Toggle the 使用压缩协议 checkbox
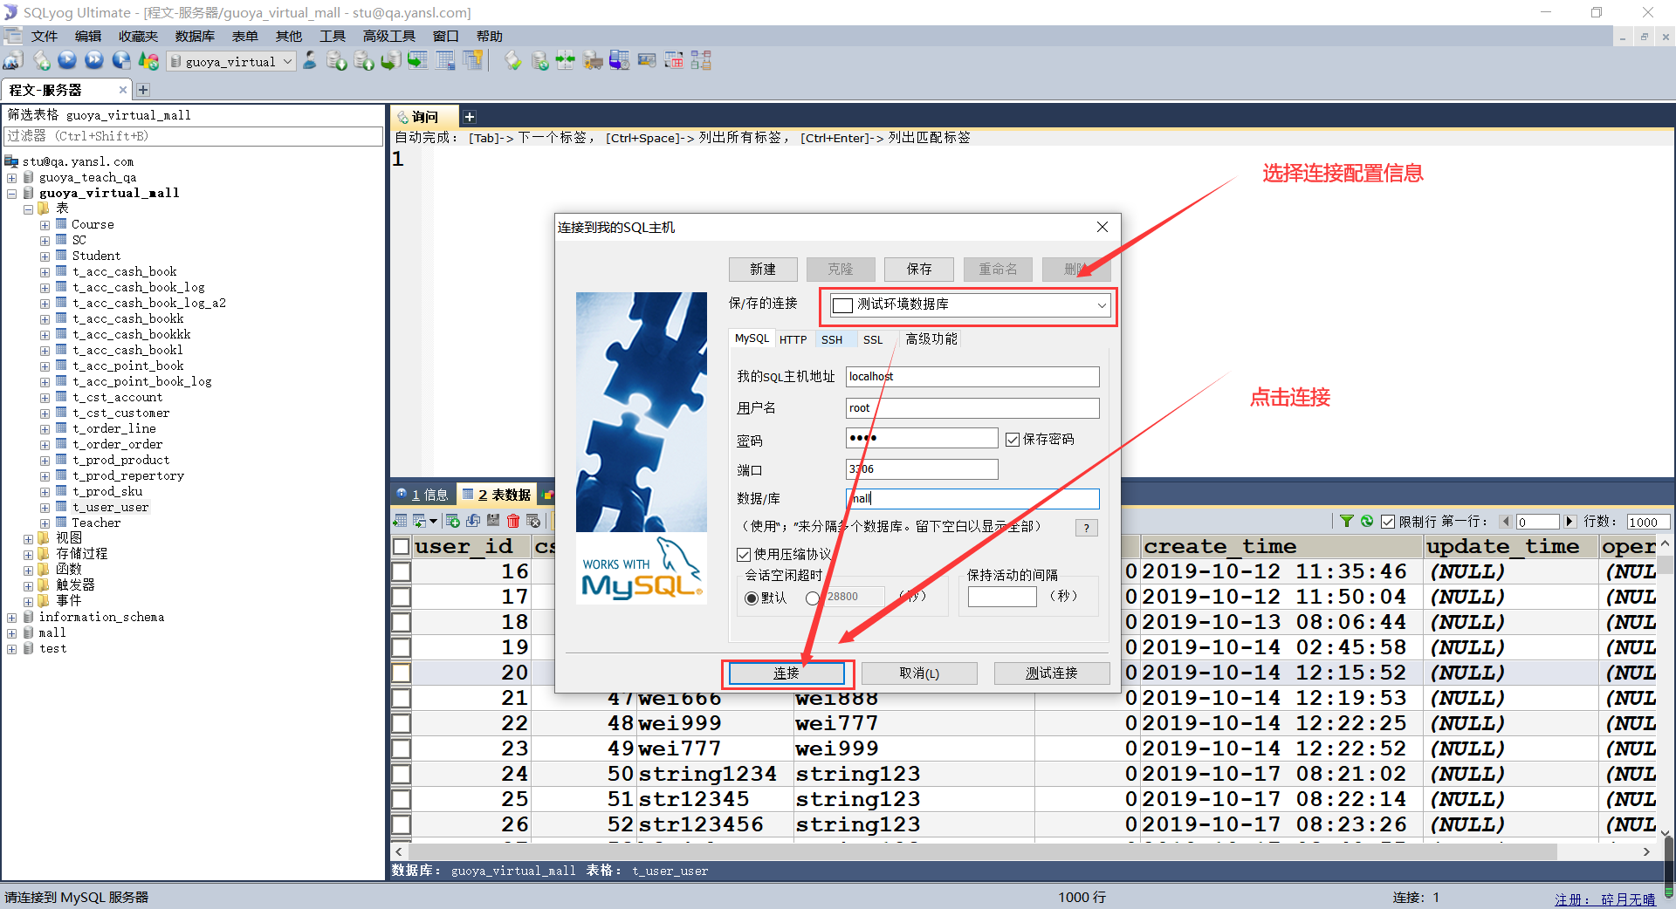Image resolution: width=1676 pixels, height=909 pixels. (744, 555)
